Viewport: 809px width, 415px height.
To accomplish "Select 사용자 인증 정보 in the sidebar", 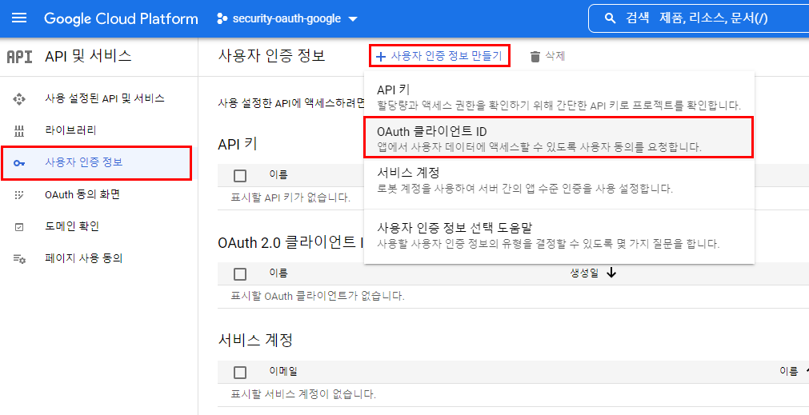I will (97, 163).
